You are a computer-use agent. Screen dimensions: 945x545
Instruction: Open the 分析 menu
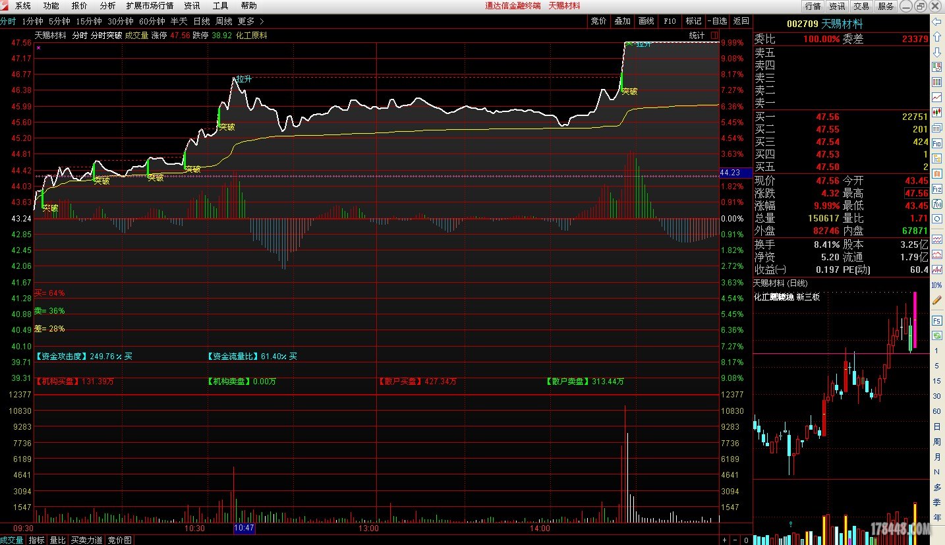(107, 6)
